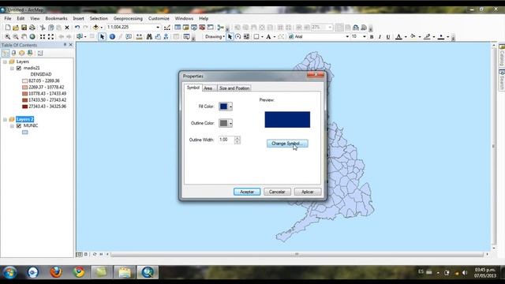Image resolution: width=505 pixels, height=284 pixels.
Task: Click the List By Drawing Order icon
Action: tap(6, 53)
